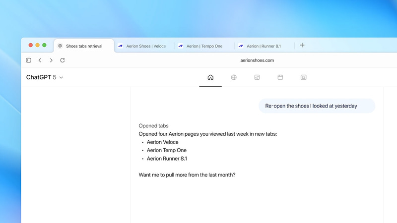Click the Aerion Veloce list item
The height and width of the screenshot is (223, 397).
[162, 142]
